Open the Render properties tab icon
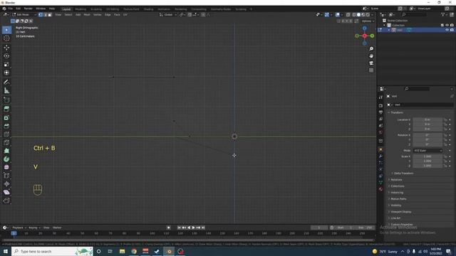This screenshot has height=256, width=456. click(x=380, y=106)
